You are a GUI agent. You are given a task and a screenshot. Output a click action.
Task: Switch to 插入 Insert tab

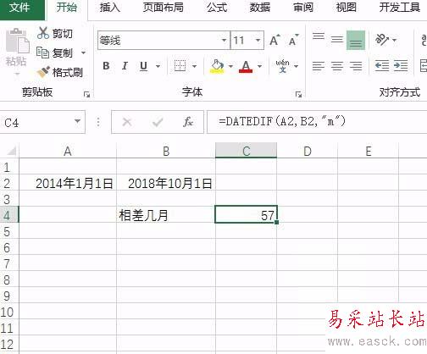click(x=110, y=8)
